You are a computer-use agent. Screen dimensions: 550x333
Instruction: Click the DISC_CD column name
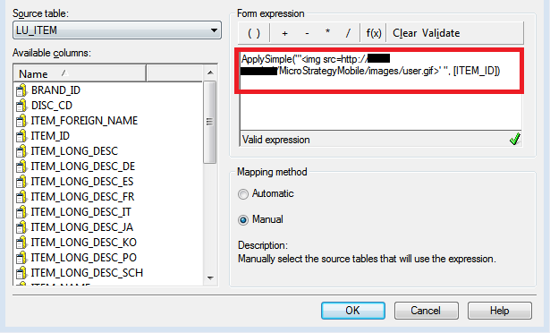click(x=52, y=106)
